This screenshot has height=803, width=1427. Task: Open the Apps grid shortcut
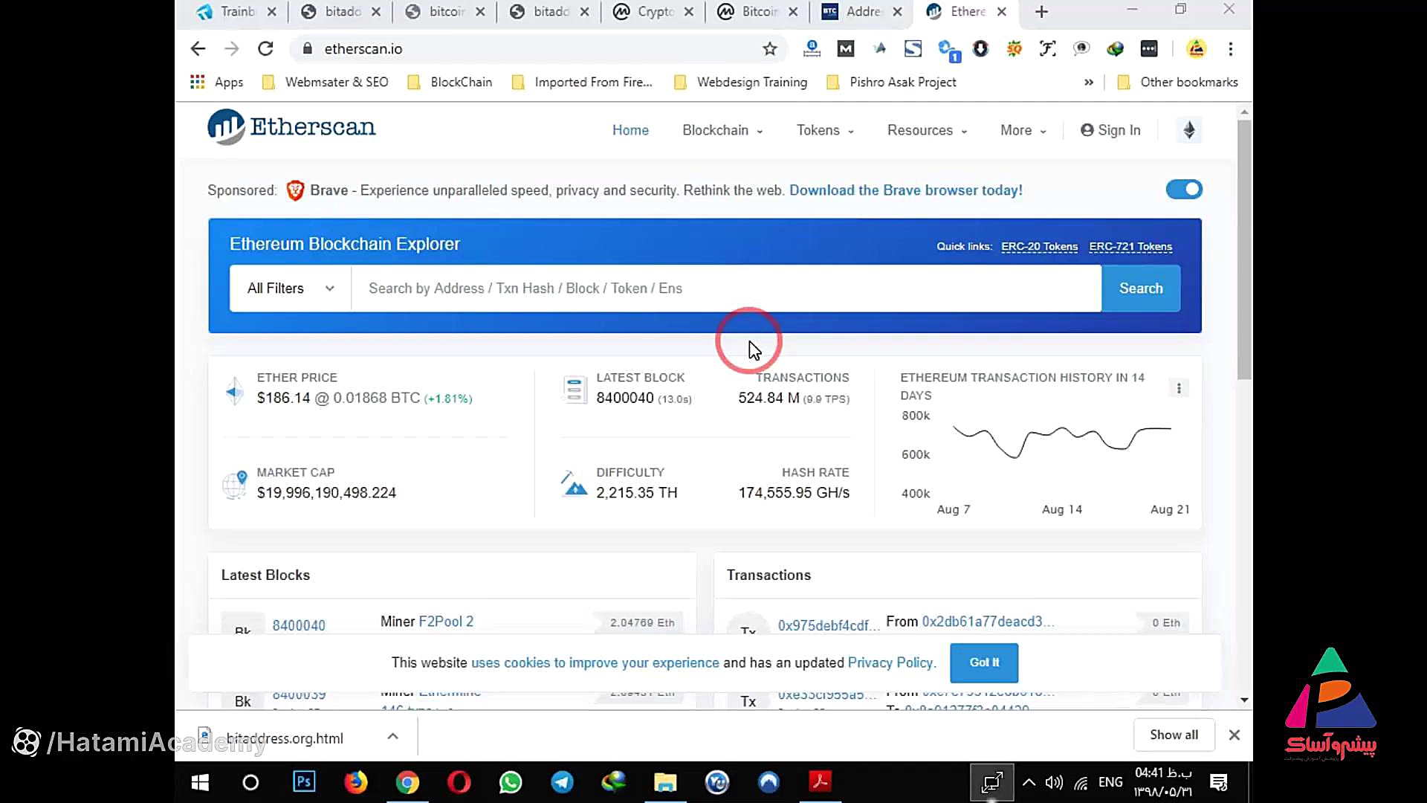[x=216, y=82]
